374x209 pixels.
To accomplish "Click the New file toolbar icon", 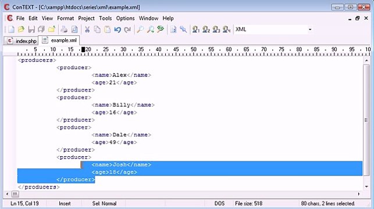I will pos(11,30).
